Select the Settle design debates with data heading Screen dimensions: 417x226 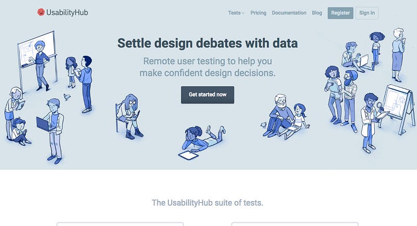207,43
